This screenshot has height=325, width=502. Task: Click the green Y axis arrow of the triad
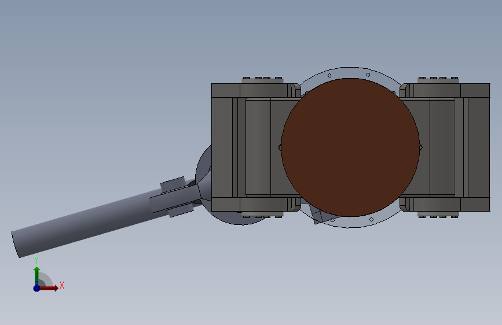36,275
